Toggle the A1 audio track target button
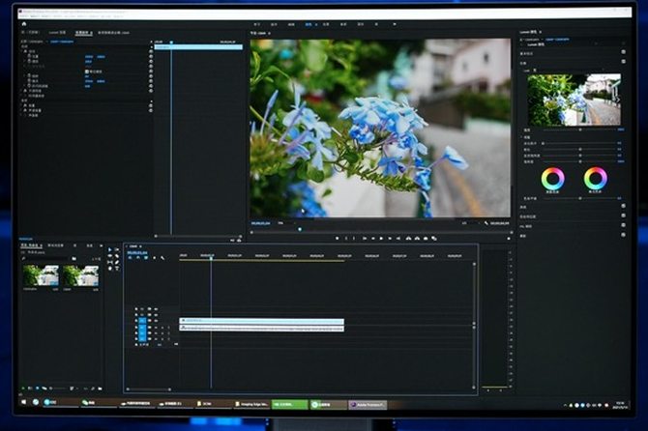Screen dimensions: 648x431 (x=141, y=328)
